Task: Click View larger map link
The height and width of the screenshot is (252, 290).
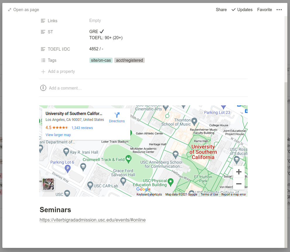Action: tap(58, 135)
